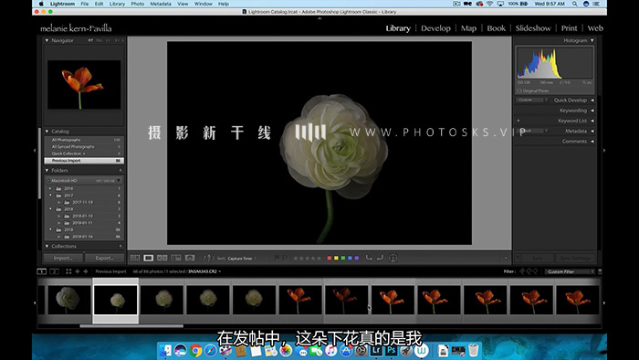Rotate photo counterclockwise

point(369,258)
